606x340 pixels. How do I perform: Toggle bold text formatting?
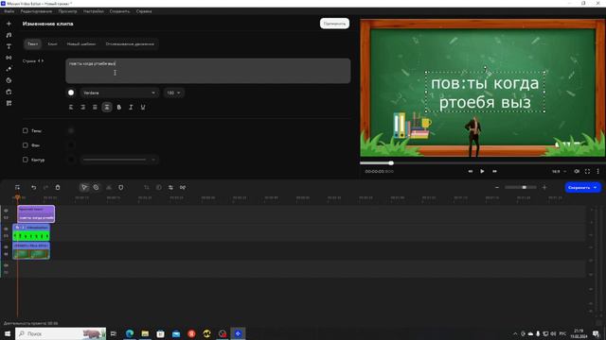tap(119, 107)
